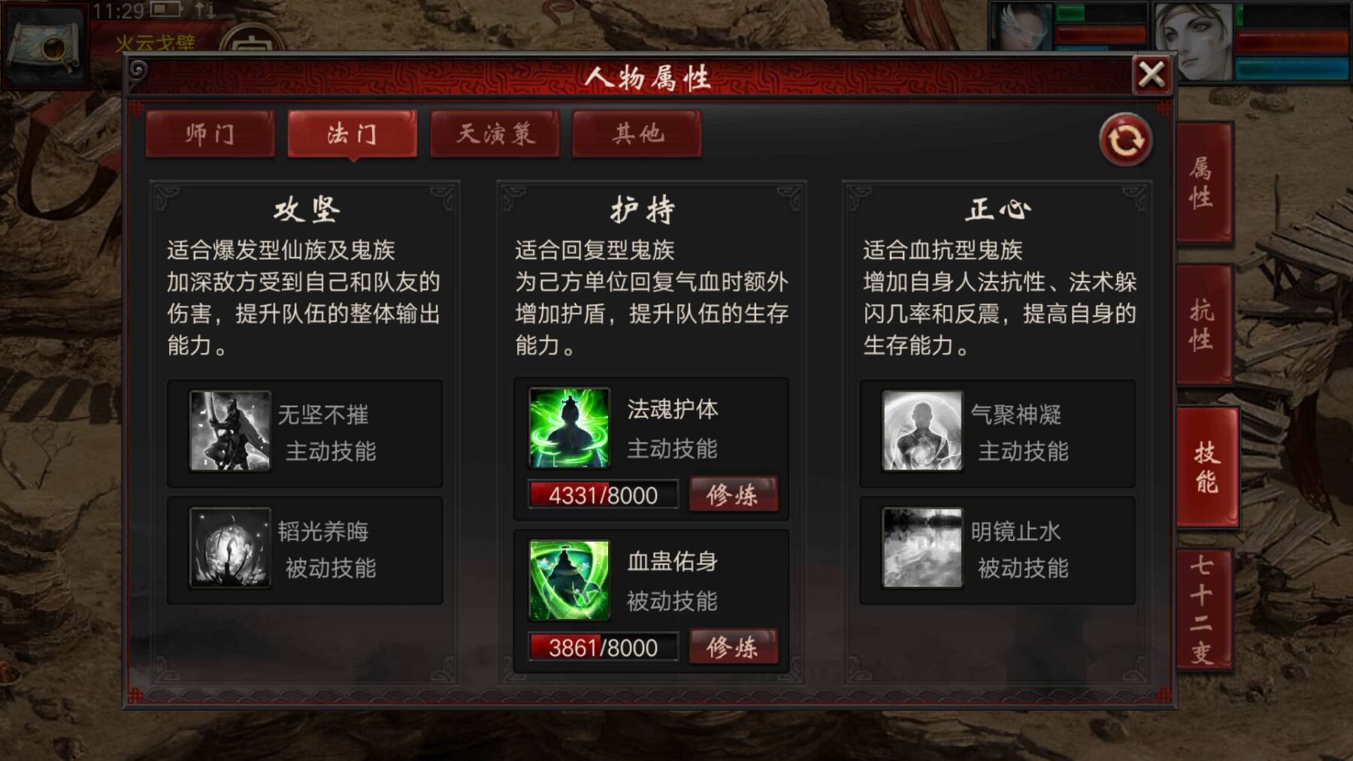
Task: Tap the 血蛊佑身 skill icon
Action: click(x=569, y=581)
